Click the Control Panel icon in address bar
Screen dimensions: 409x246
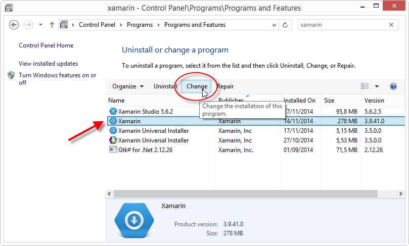[64, 25]
